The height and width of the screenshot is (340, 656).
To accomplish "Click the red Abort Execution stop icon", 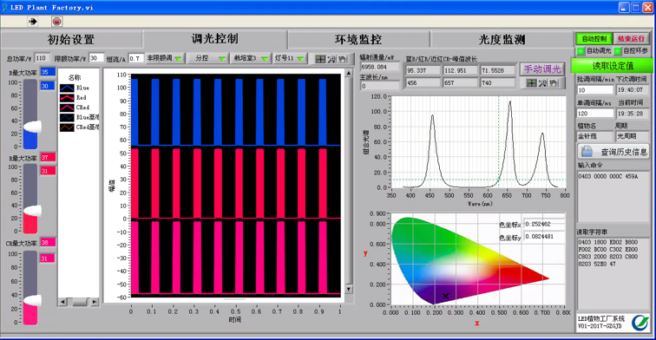I will [x=57, y=22].
